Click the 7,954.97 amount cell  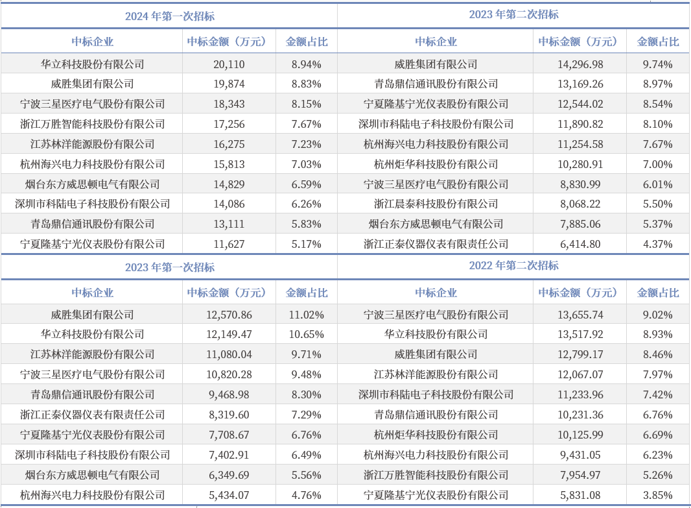[x=580, y=476]
